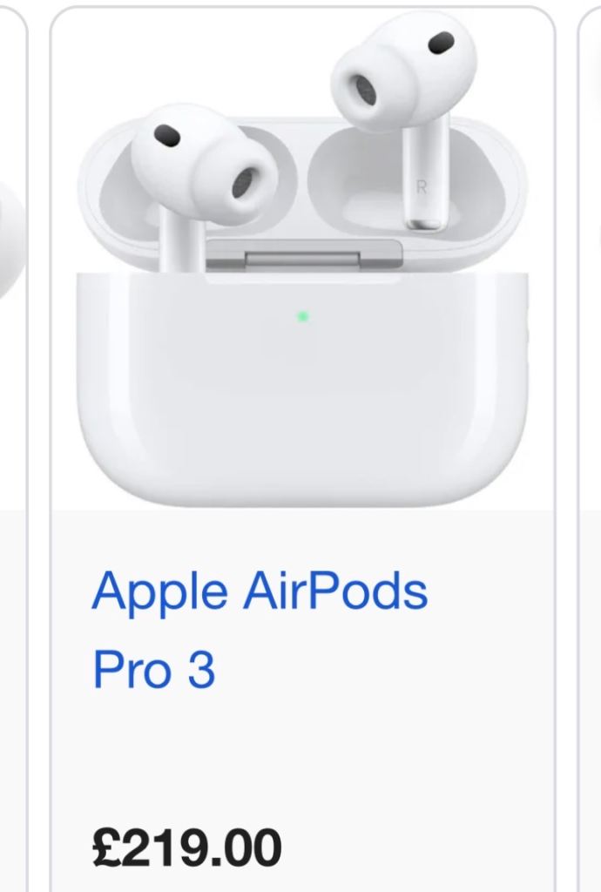
Task: Click the £219.00 price text
Action: (186, 848)
